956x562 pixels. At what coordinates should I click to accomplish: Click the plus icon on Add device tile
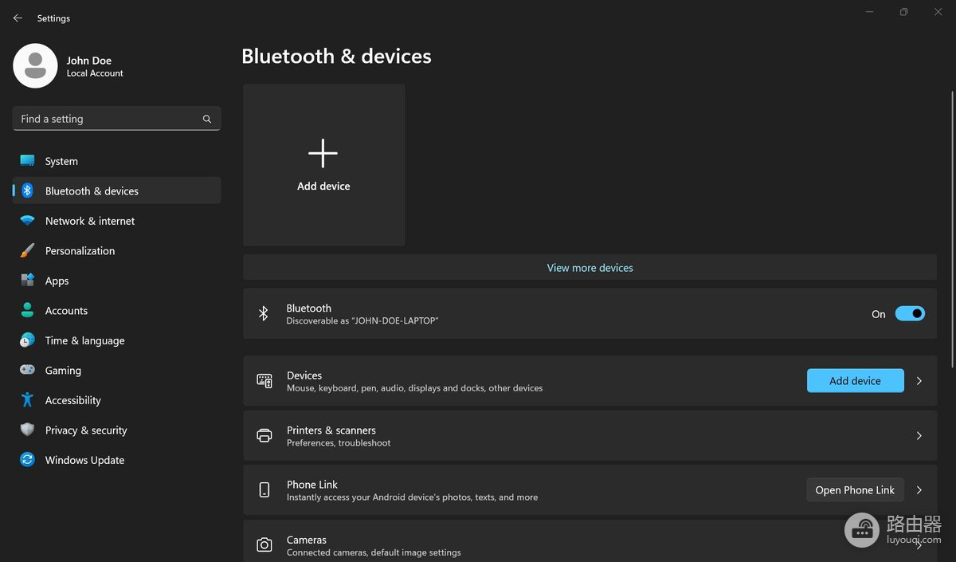(x=323, y=153)
